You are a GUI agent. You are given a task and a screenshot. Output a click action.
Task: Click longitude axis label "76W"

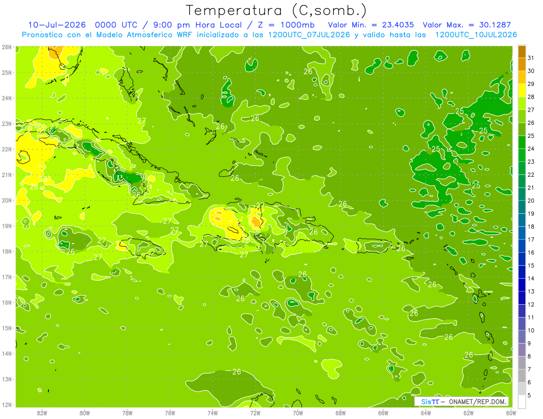pos(170,413)
